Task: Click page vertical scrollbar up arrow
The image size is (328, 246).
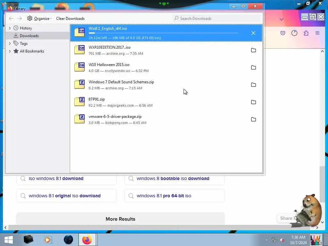Action: pos(322,51)
